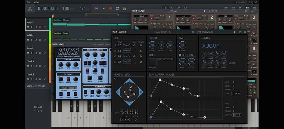Image resolution: width=284 pixels, height=129 pixels.
Task: Open the 2P LP filter mode dropdown
Action: click(x=165, y=60)
